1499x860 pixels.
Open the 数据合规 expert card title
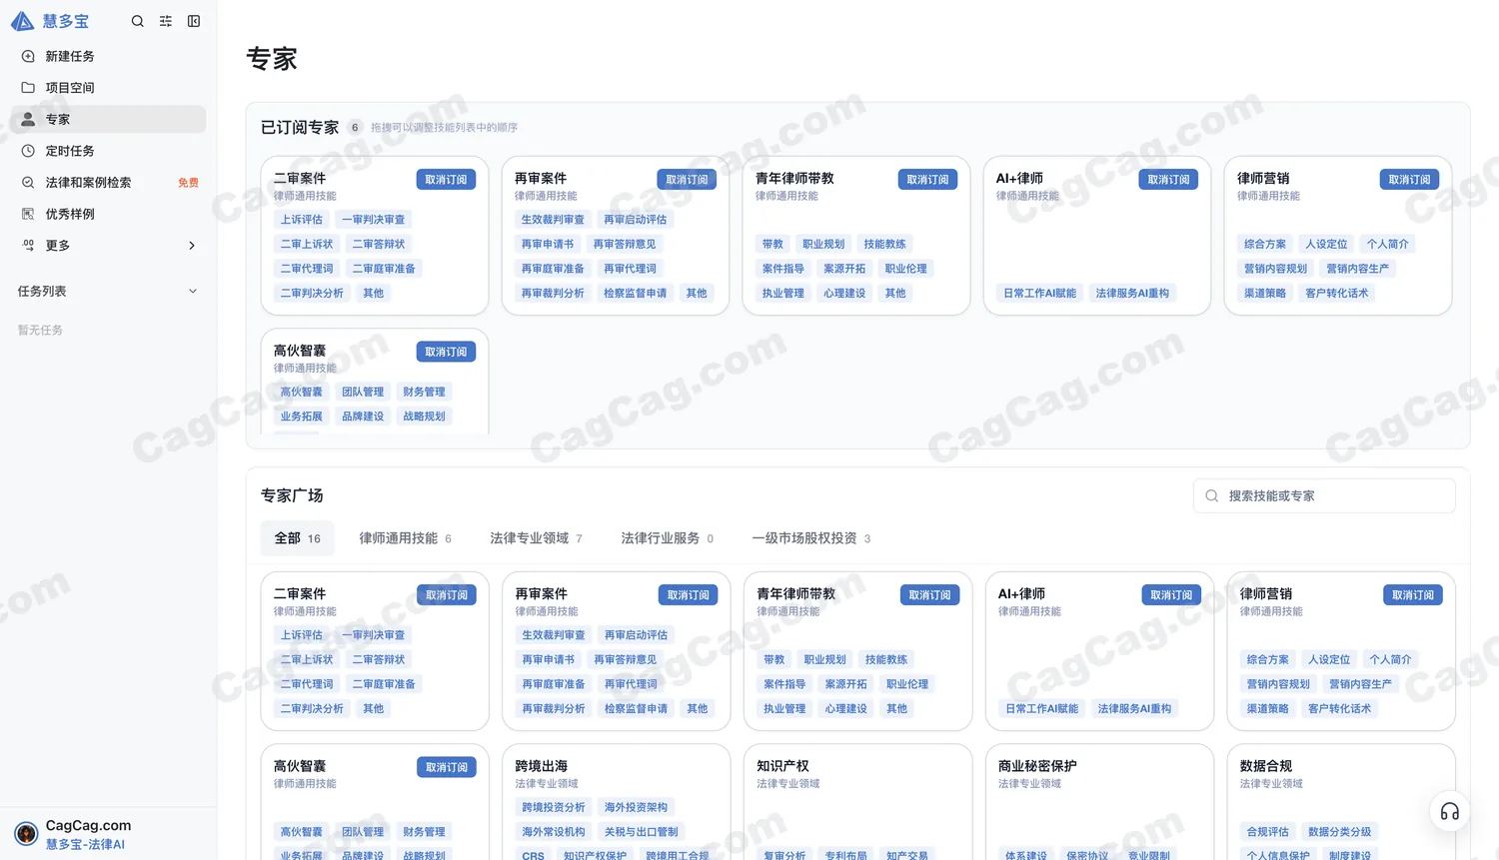1266,766
